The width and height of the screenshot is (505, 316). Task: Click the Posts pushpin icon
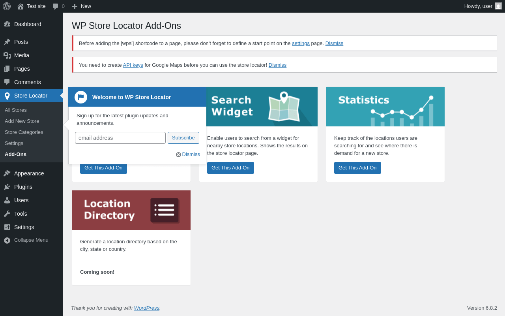(x=7, y=42)
